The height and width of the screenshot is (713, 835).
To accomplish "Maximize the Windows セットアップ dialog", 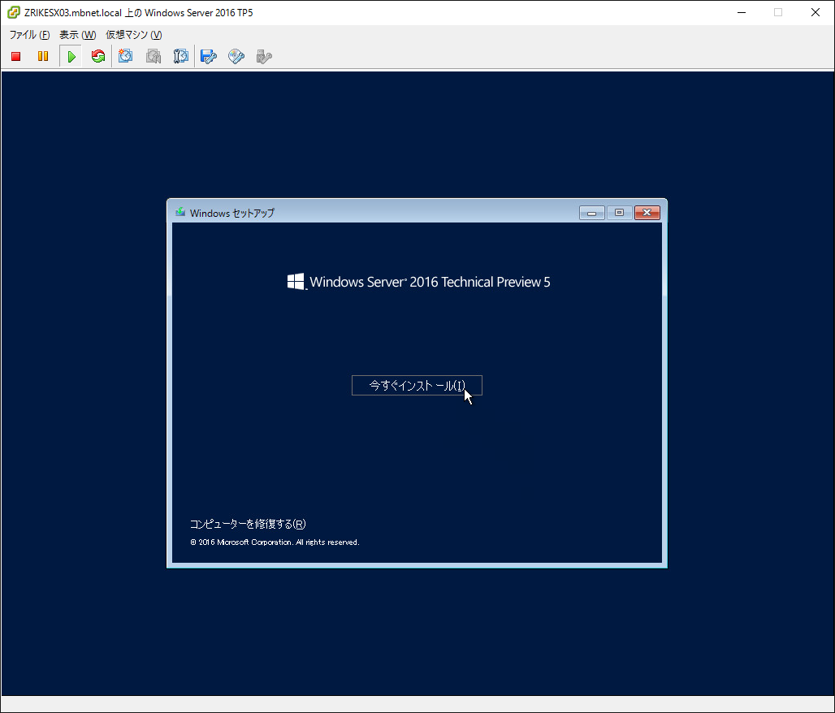I will [x=619, y=213].
